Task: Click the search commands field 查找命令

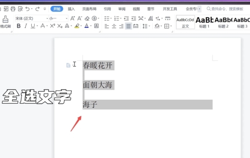Action: pos(225,9)
